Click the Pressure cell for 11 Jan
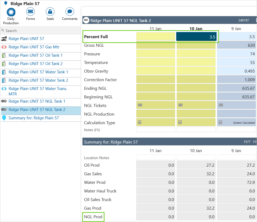This screenshot has height=222, width=257. 156,54
